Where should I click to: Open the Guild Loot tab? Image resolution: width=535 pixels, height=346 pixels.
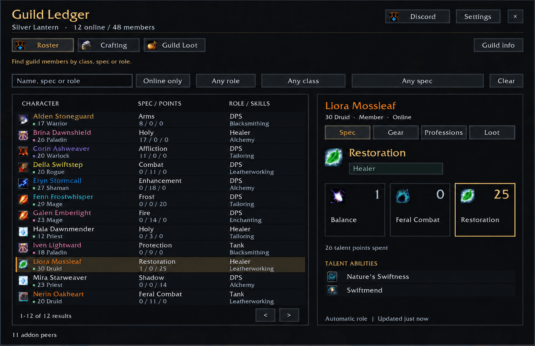click(174, 45)
